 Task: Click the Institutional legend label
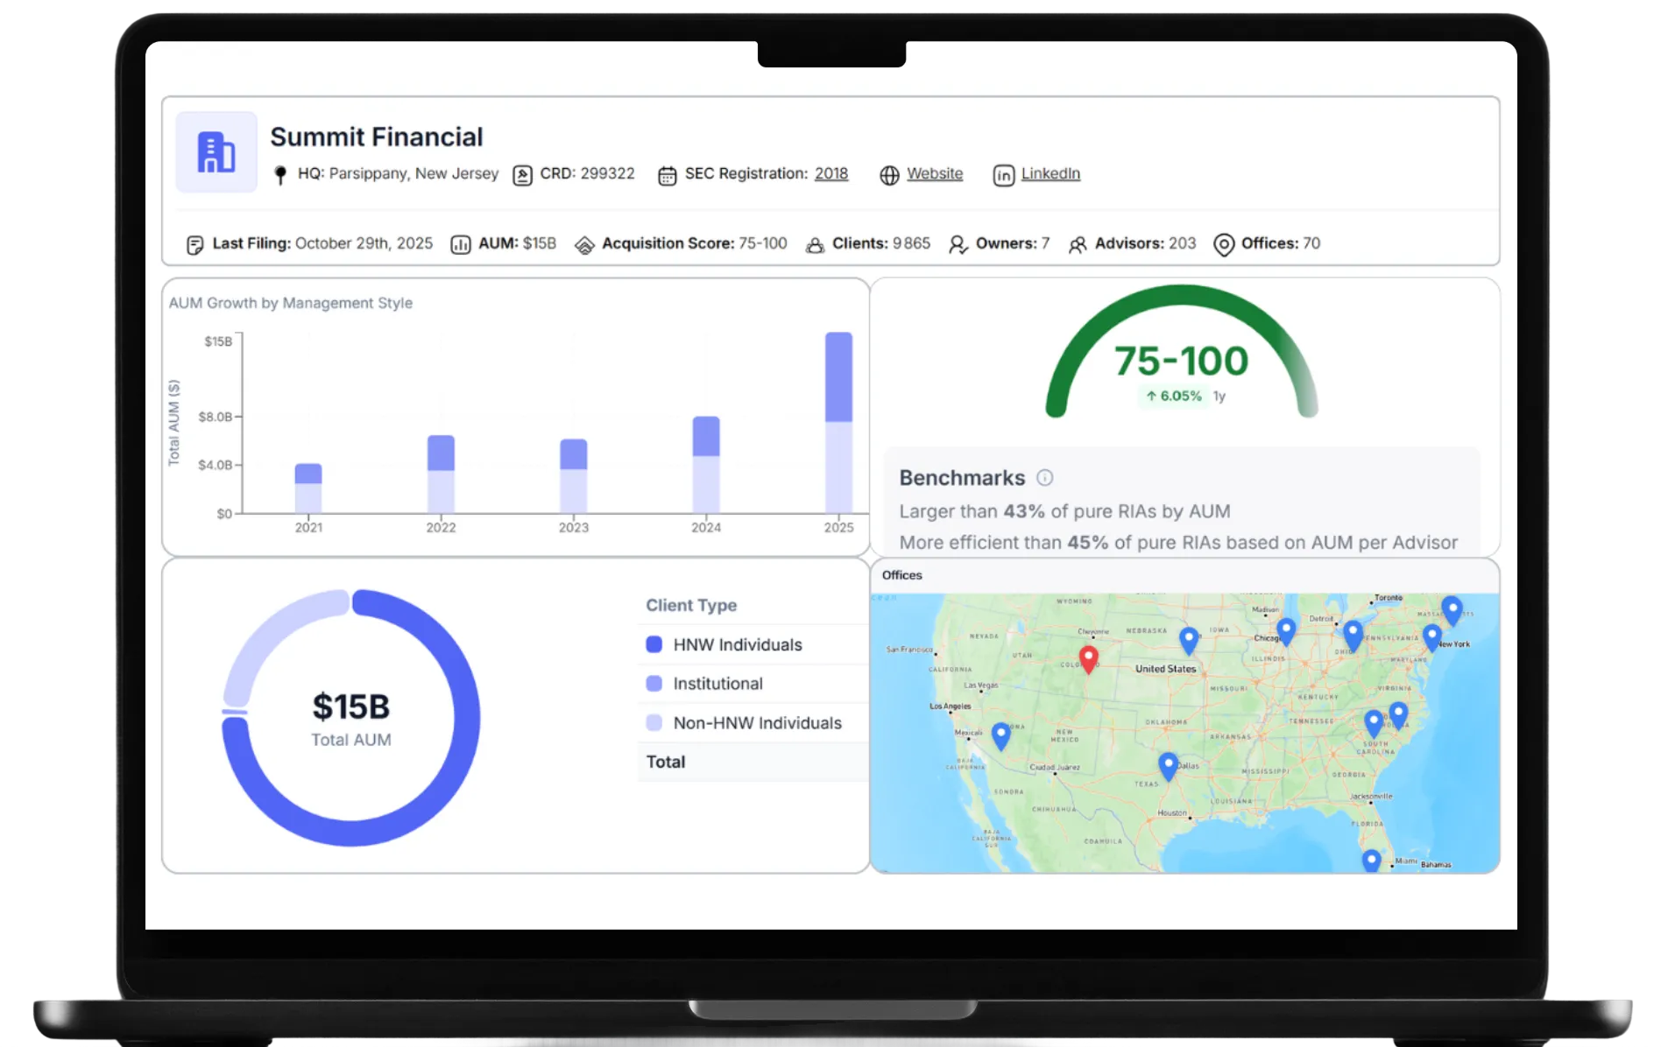717,684
